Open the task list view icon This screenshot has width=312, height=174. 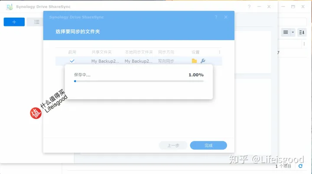[36, 22]
